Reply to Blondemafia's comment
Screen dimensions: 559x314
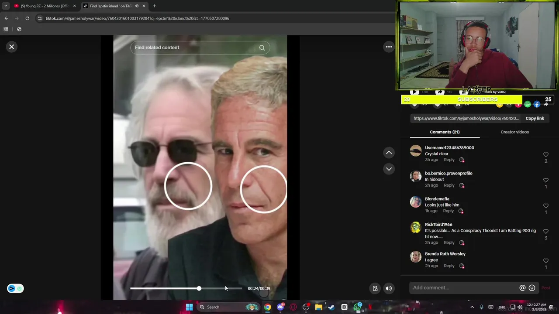pos(448,211)
